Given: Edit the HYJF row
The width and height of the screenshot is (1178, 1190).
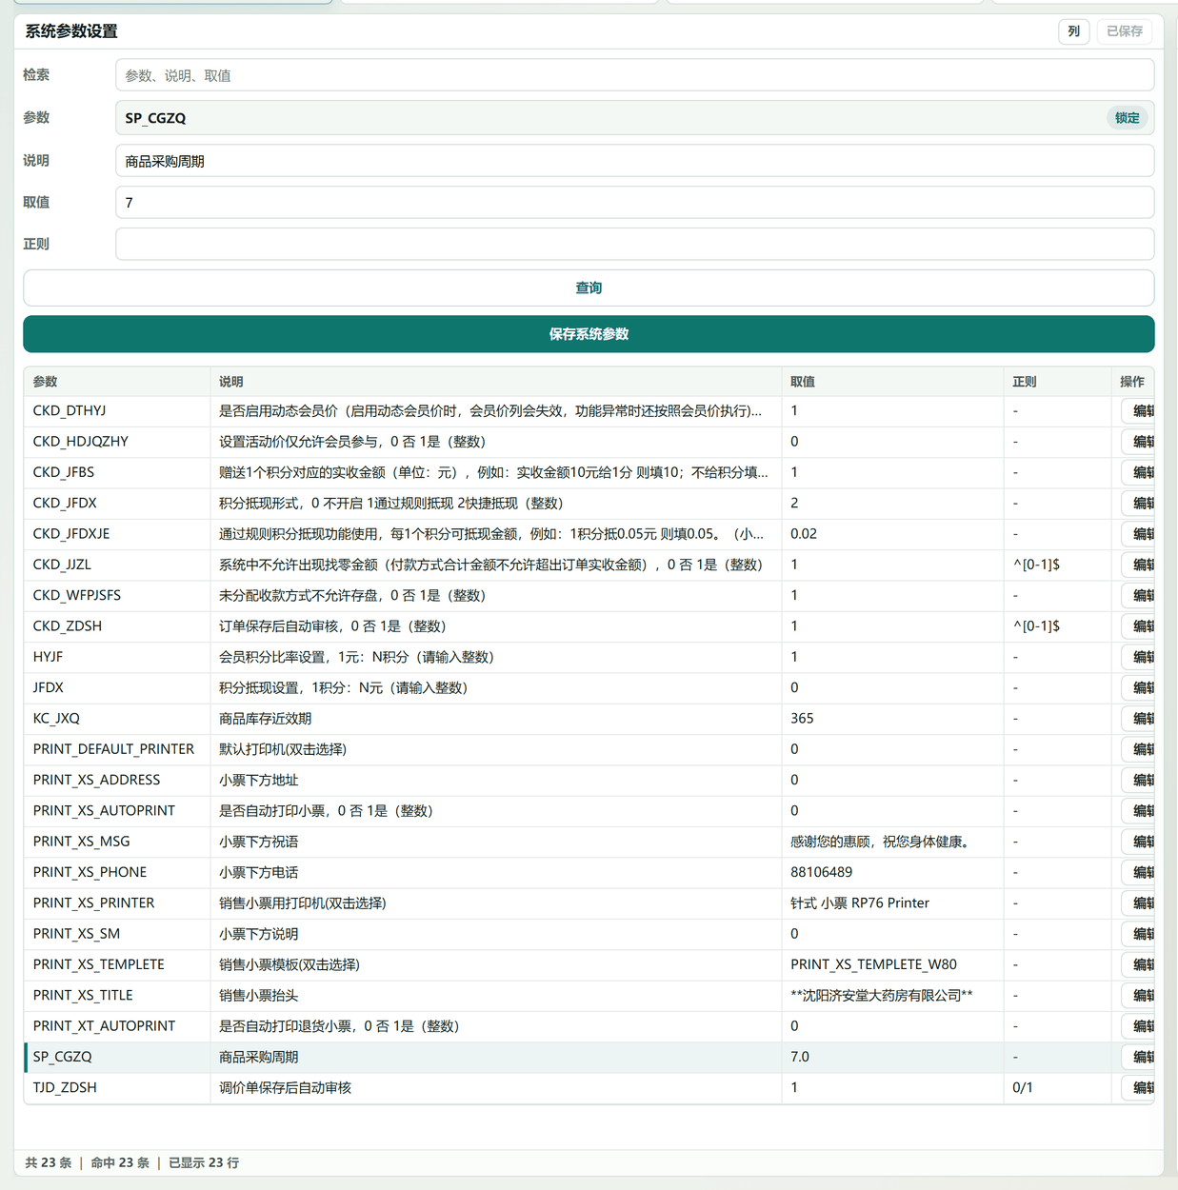Looking at the screenshot, I should click(1138, 657).
